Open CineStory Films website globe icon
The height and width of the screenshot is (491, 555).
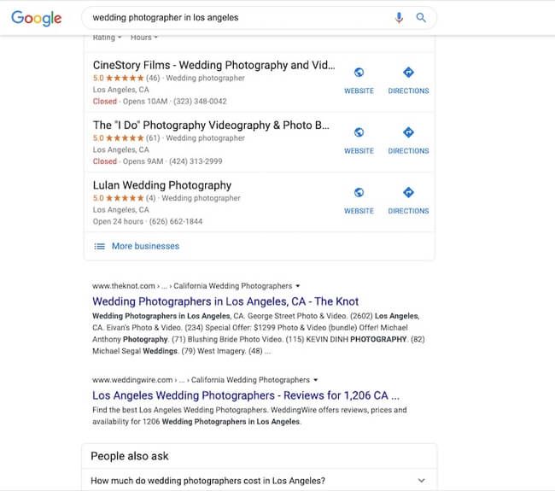pyautogui.click(x=359, y=73)
